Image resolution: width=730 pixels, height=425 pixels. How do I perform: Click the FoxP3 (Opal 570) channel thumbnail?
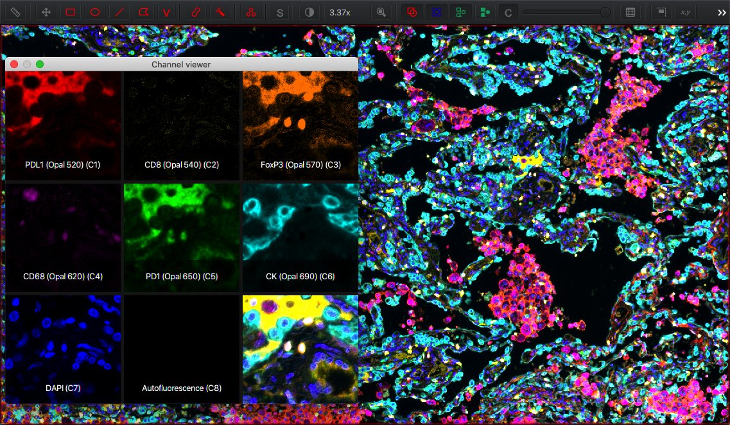point(300,126)
